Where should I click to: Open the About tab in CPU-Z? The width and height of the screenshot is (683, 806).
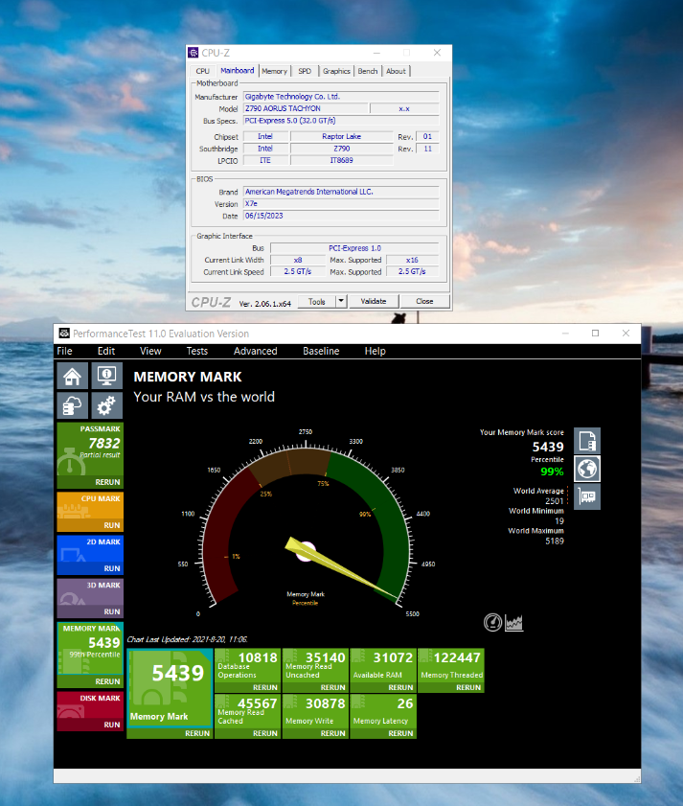[x=396, y=71]
